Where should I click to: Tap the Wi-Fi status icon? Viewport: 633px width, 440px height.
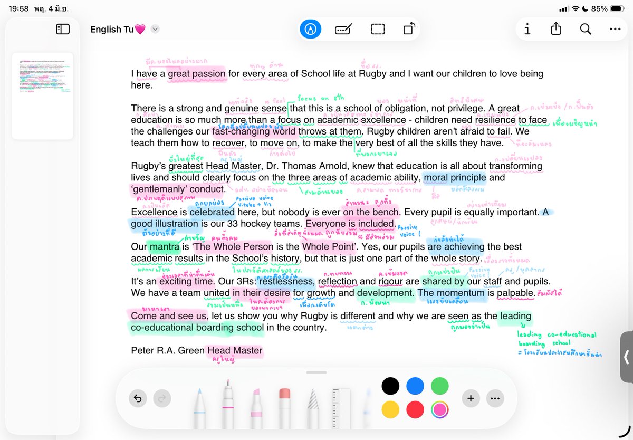(x=576, y=9)
